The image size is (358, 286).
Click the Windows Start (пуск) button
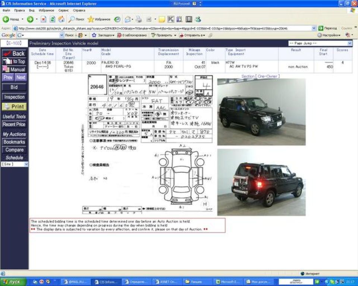13,282
